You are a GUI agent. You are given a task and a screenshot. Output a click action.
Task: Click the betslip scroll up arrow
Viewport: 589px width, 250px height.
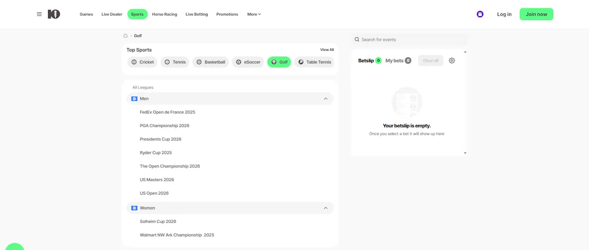click(x=465, y=52)
